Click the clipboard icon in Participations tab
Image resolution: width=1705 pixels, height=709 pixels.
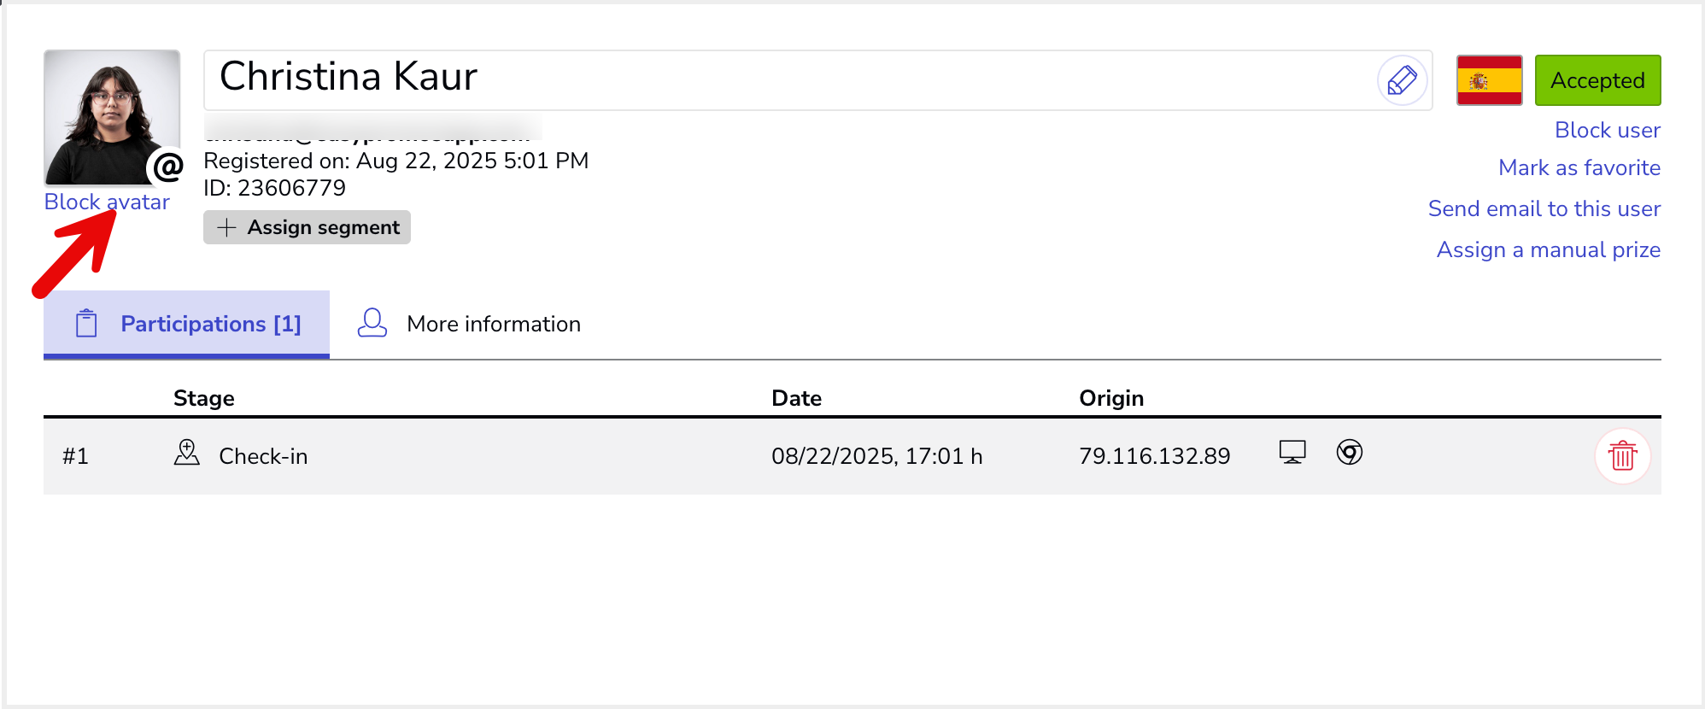[86, 324]
